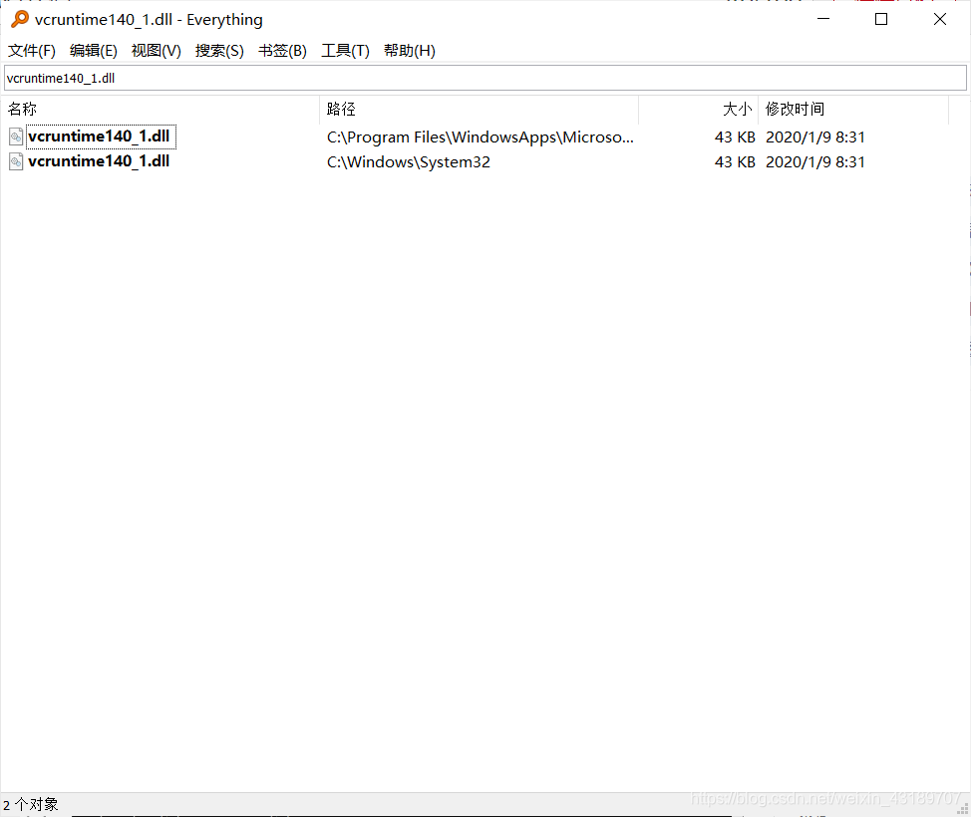
Task: Open the 搜索(S) menu
Action: click(x=218, y=50)
